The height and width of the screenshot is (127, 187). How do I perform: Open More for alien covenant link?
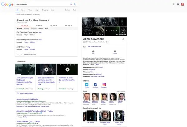click(26, 93)
